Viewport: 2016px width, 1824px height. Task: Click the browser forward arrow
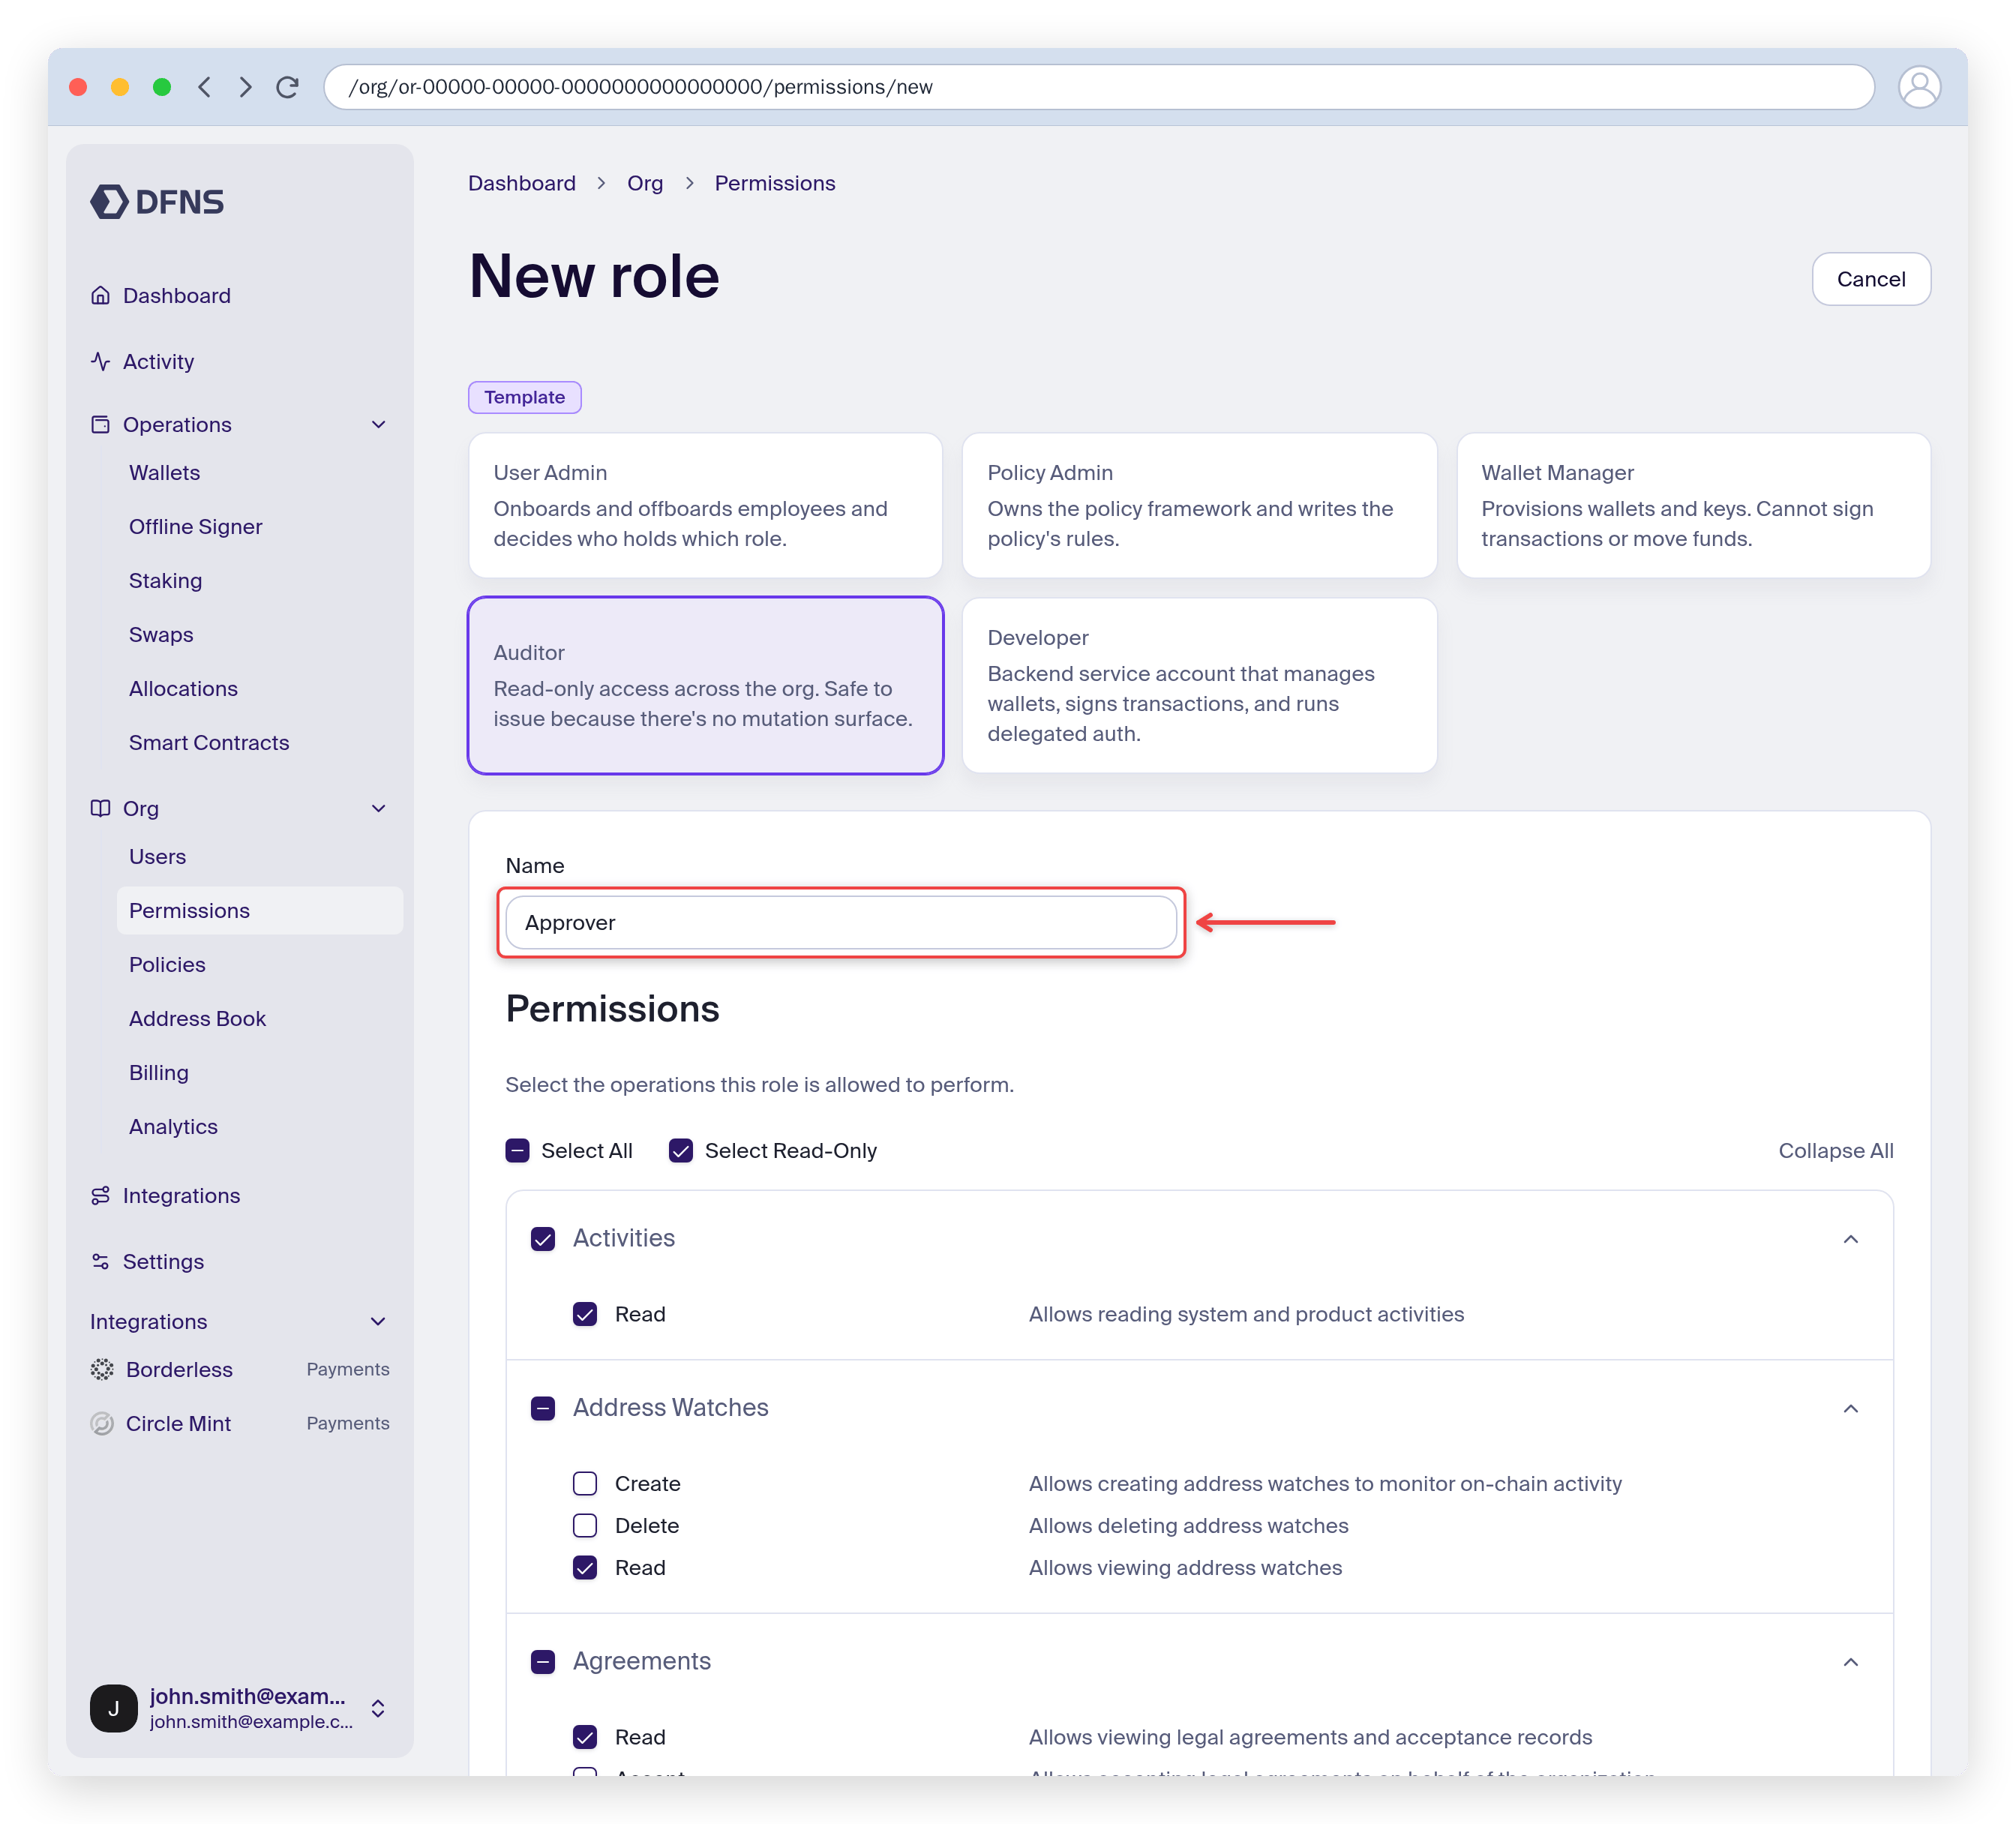245,87
